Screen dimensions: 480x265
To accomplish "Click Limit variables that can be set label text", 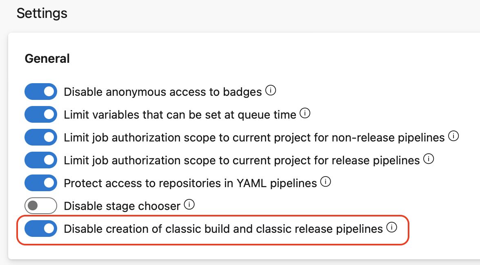I will click(180, 115).
